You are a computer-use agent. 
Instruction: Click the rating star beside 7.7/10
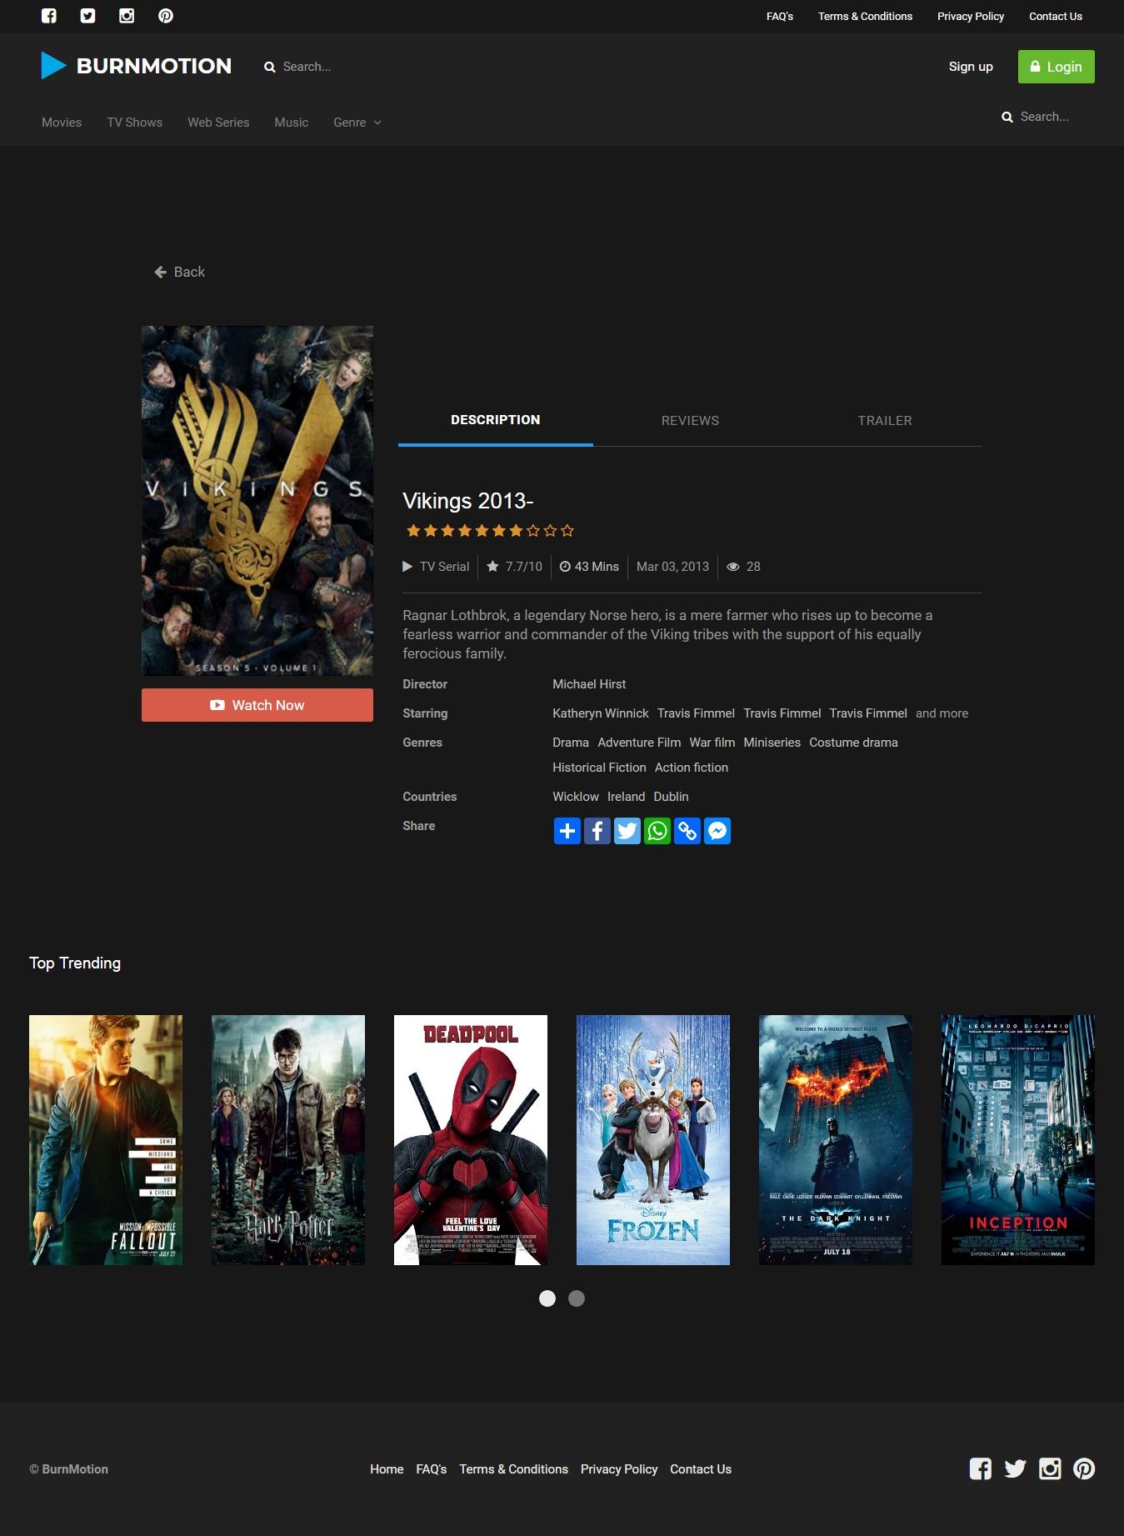coord(492,566)
